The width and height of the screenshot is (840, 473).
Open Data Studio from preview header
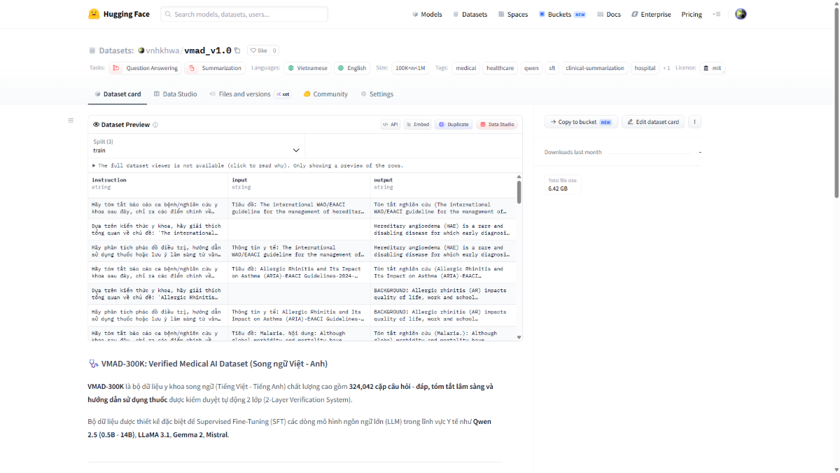click(497, 124)
